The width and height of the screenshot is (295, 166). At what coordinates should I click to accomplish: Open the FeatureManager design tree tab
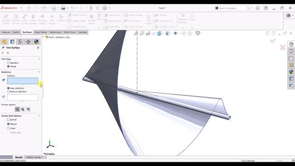tap(4, 41)
